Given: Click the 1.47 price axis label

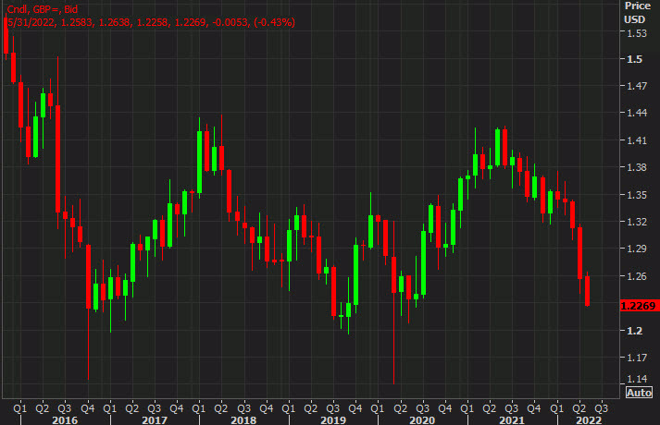Looking at the screenshot, I should point(637,86).
